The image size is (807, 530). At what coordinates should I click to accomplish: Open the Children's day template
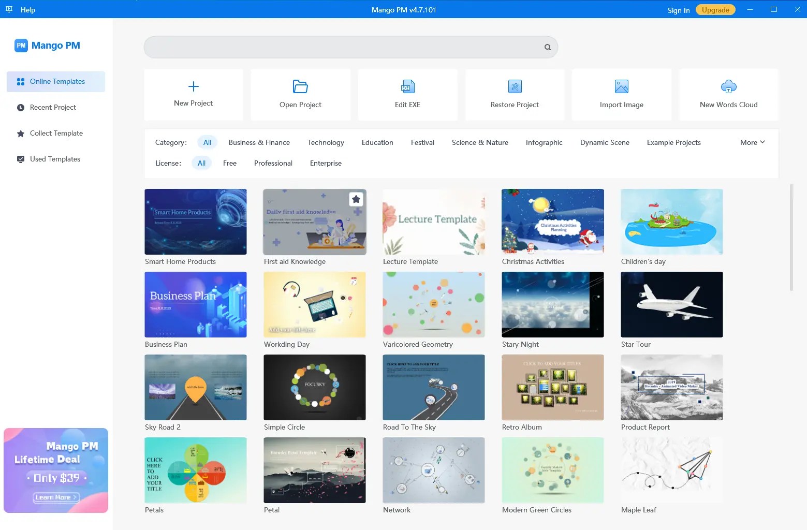pyautogui.click(x=672, y=222)
